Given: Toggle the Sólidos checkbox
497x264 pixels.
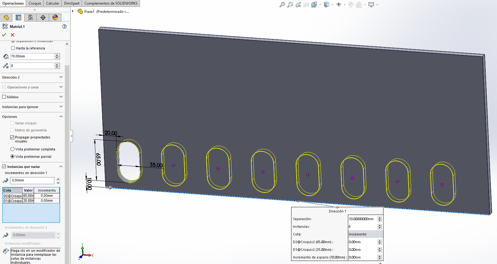Looking at the screenshot, I should [x=4, y=97].
